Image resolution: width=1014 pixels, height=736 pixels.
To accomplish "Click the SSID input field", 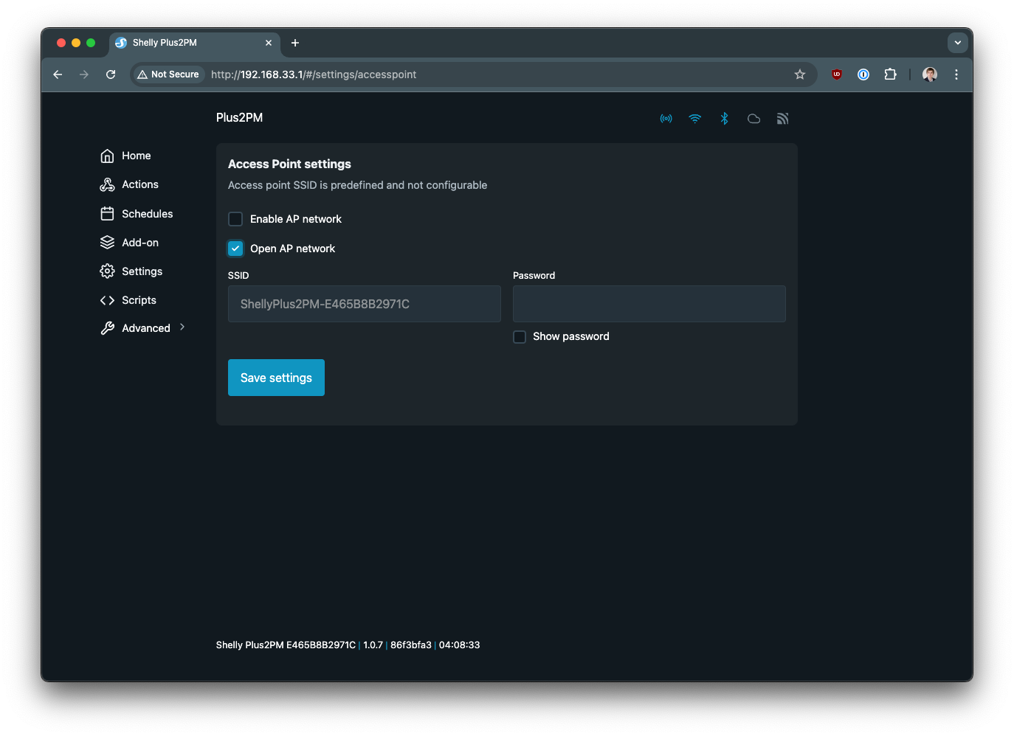I will tap(365, 304).
